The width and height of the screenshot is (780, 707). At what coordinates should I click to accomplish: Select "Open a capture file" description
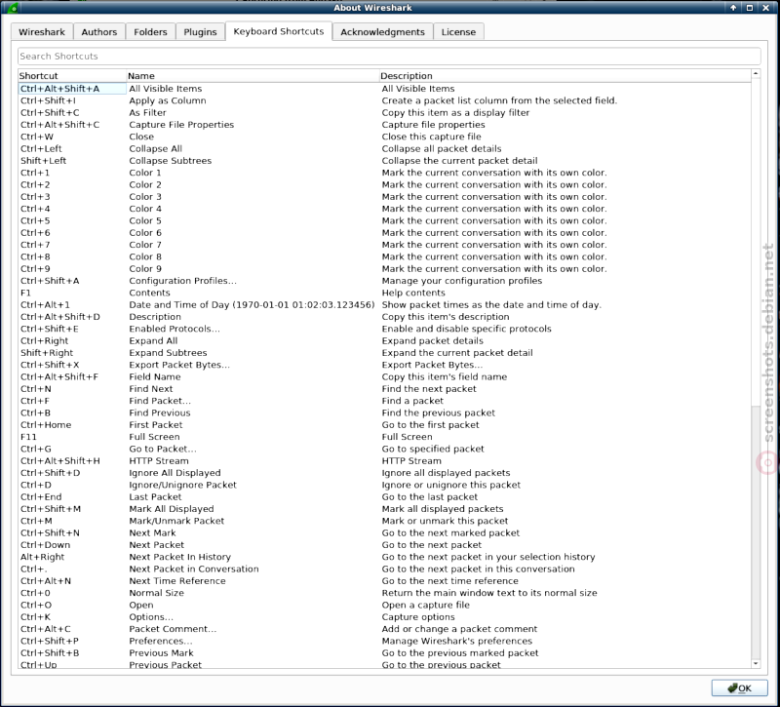coord(425,605)
